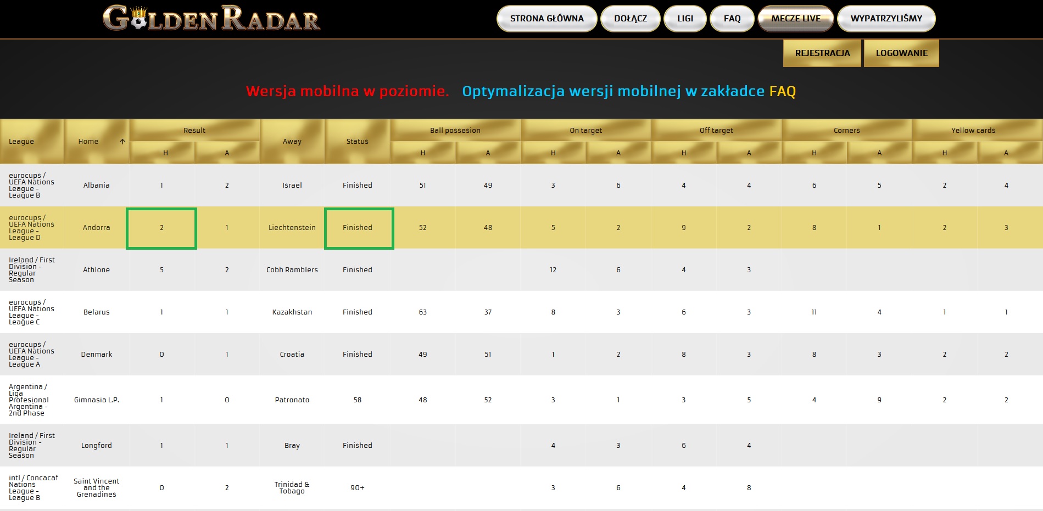The width and height of the screenshot is (1043, 511).
Task: Go to the DOŁĄCZ page
Action: coord(631,19)
